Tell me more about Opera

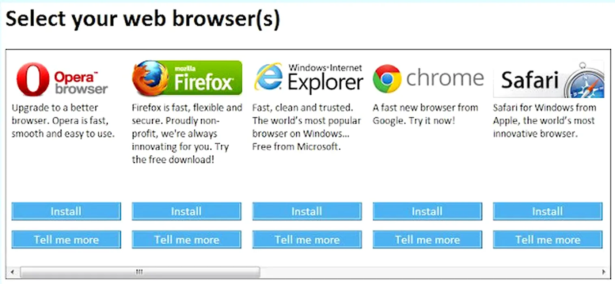click(x=66, y=240)
